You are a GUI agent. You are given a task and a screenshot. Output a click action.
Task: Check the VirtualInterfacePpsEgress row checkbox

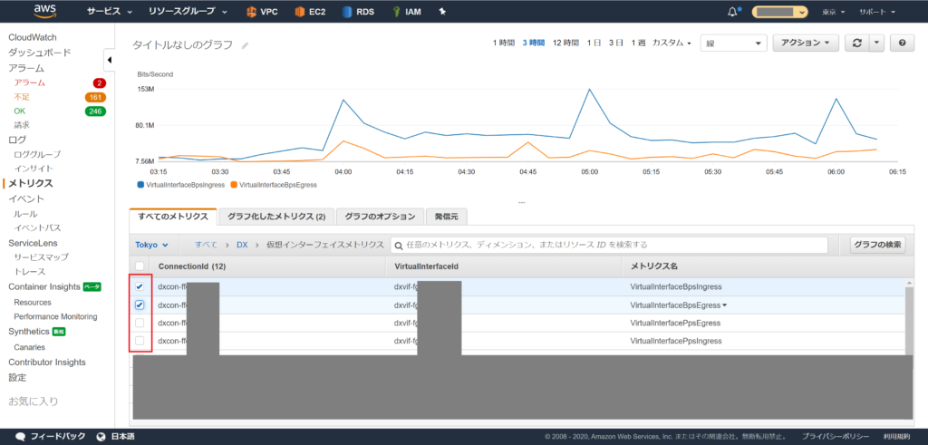pyautogui.click(x=140, y=323)
